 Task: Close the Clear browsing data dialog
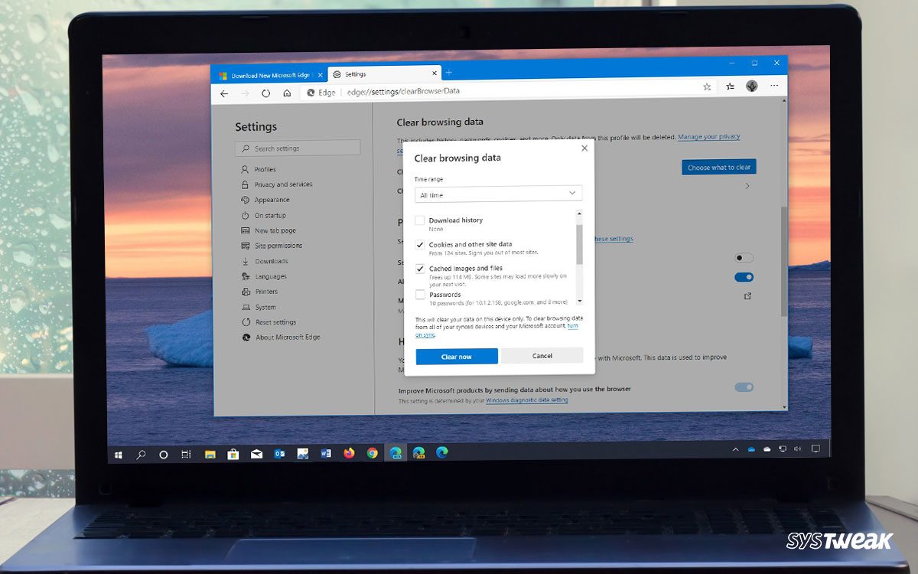[x=584, y=148]
